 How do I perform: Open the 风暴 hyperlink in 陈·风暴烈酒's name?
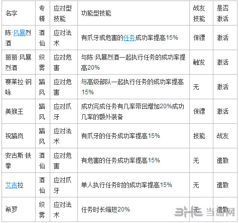[x=19, y=33]
